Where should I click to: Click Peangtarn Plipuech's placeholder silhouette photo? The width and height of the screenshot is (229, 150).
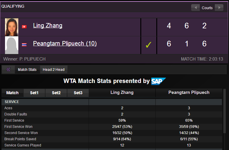(12, 45)
